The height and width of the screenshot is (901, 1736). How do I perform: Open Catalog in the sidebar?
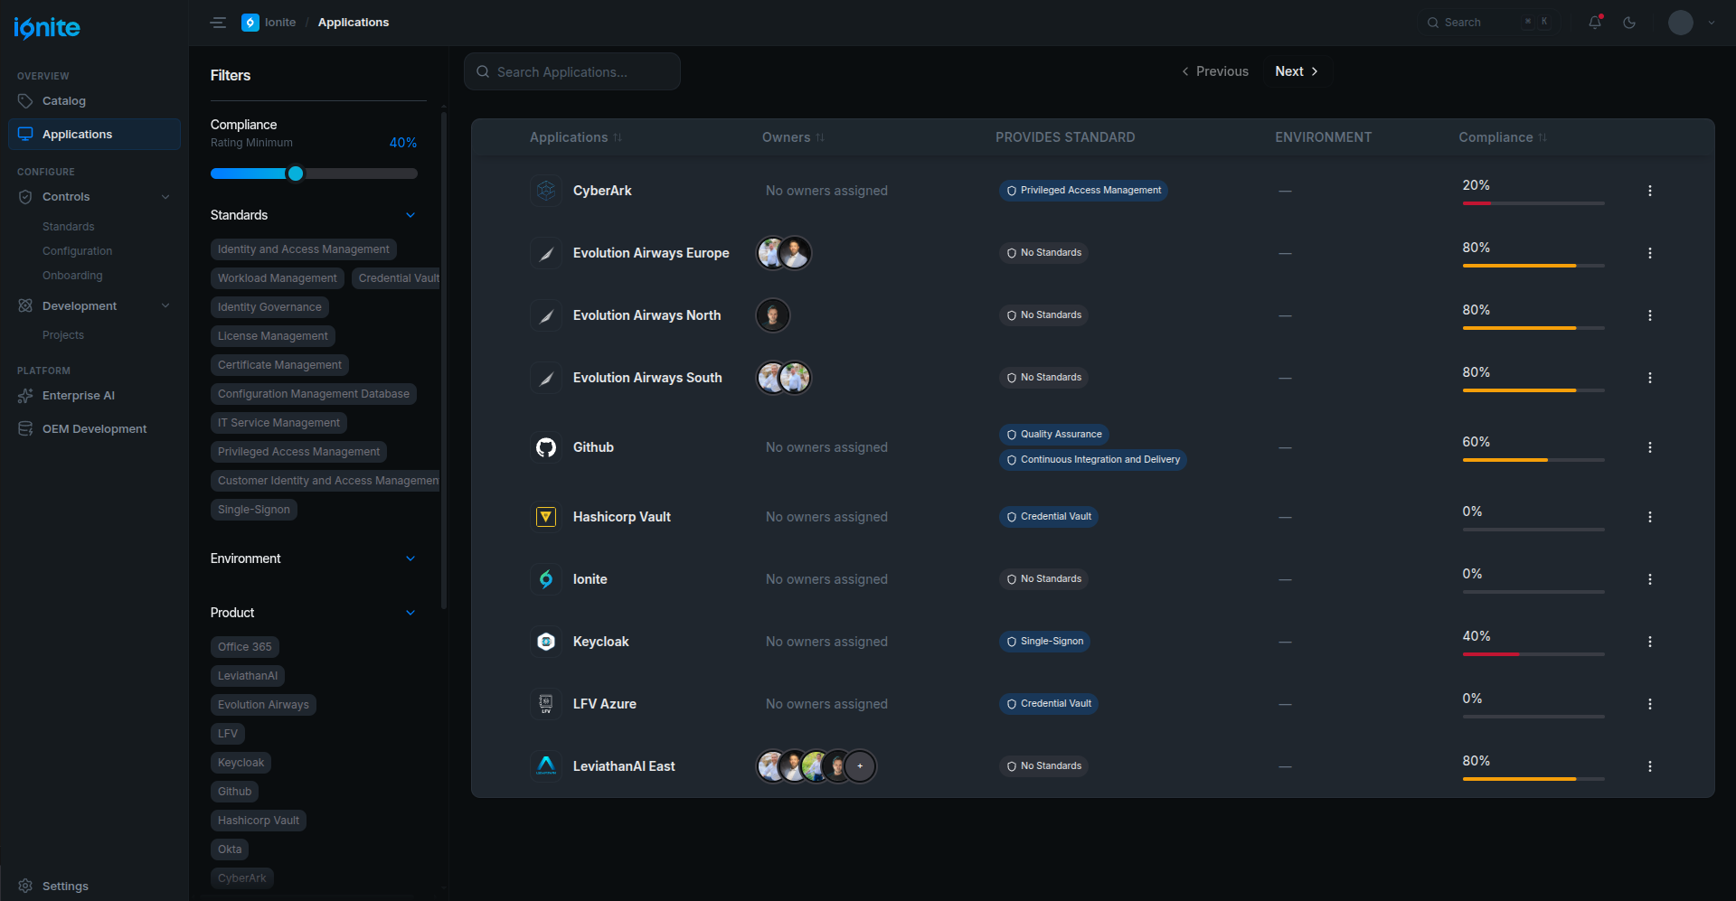[63, 101]
